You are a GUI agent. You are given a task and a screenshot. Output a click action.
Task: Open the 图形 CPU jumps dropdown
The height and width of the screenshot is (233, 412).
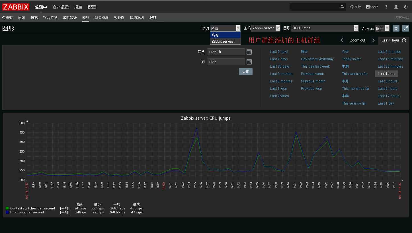tap(325, 28)
